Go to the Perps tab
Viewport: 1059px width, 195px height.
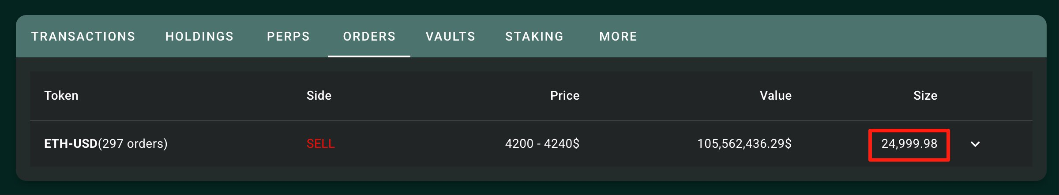point(289,36)
